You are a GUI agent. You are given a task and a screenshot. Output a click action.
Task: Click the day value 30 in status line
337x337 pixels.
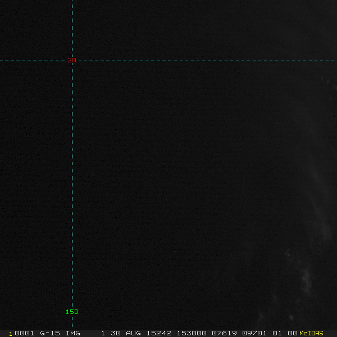tap(116, 333)
